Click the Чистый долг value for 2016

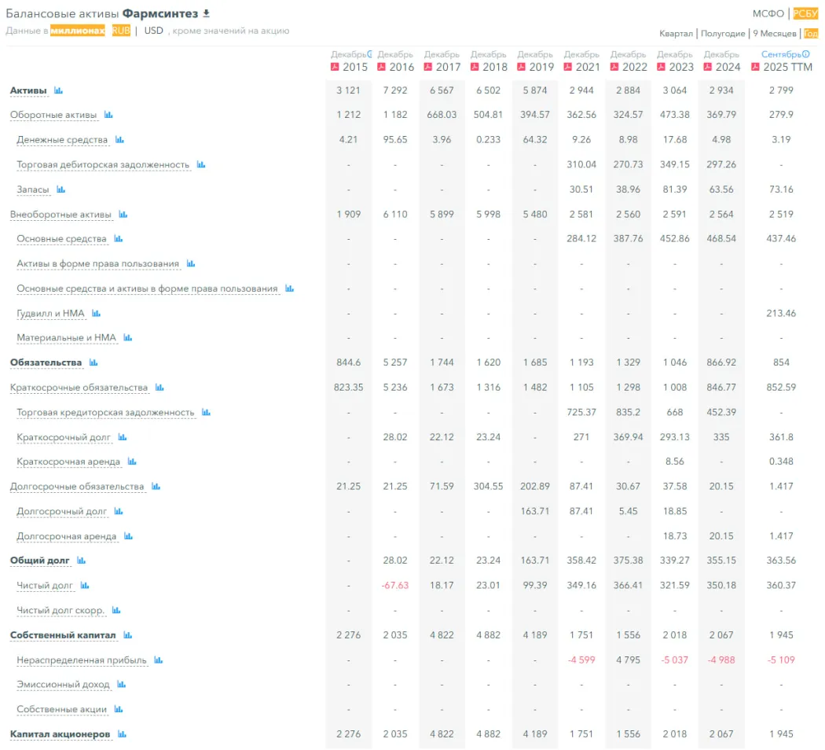click(x=394, y=586)
